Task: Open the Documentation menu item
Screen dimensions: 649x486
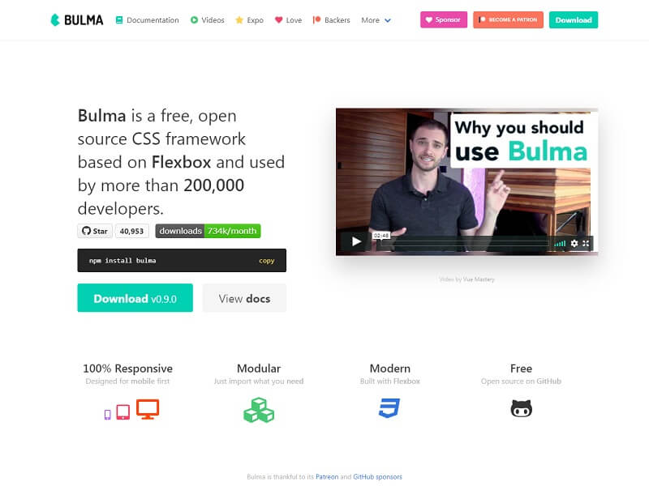Action: coord(148,19)
